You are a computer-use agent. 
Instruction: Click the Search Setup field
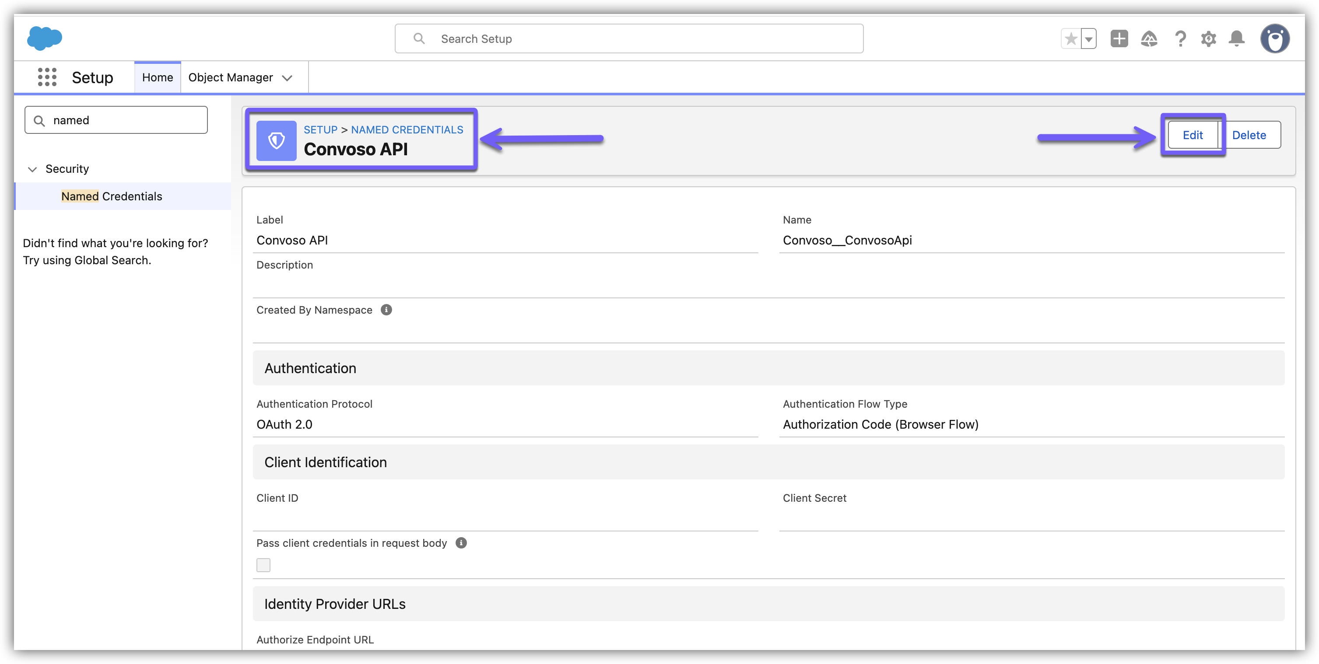629,39
